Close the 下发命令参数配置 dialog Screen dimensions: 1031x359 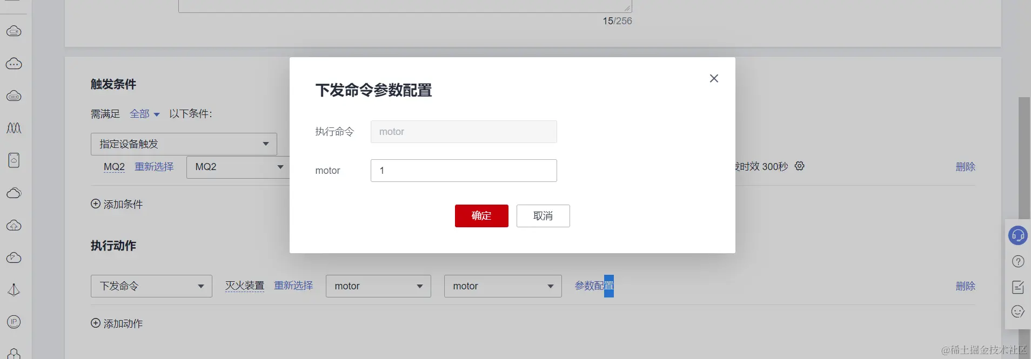[x=714, y=78]
